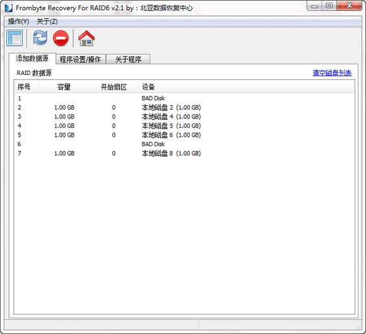Image resolution: width=366 pixels, height=334 pixels.
Task: Switch to the 关于程序 tab
Action: point(128,59)
